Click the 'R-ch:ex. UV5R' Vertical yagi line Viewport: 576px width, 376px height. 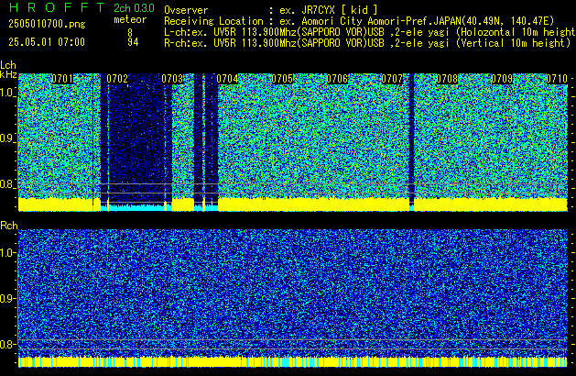[x=367, y=43]
